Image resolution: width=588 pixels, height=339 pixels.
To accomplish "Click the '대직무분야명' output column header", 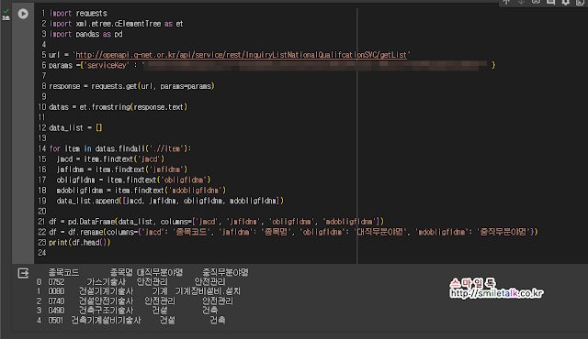I will pyautogui.click(x=160, y=272).
